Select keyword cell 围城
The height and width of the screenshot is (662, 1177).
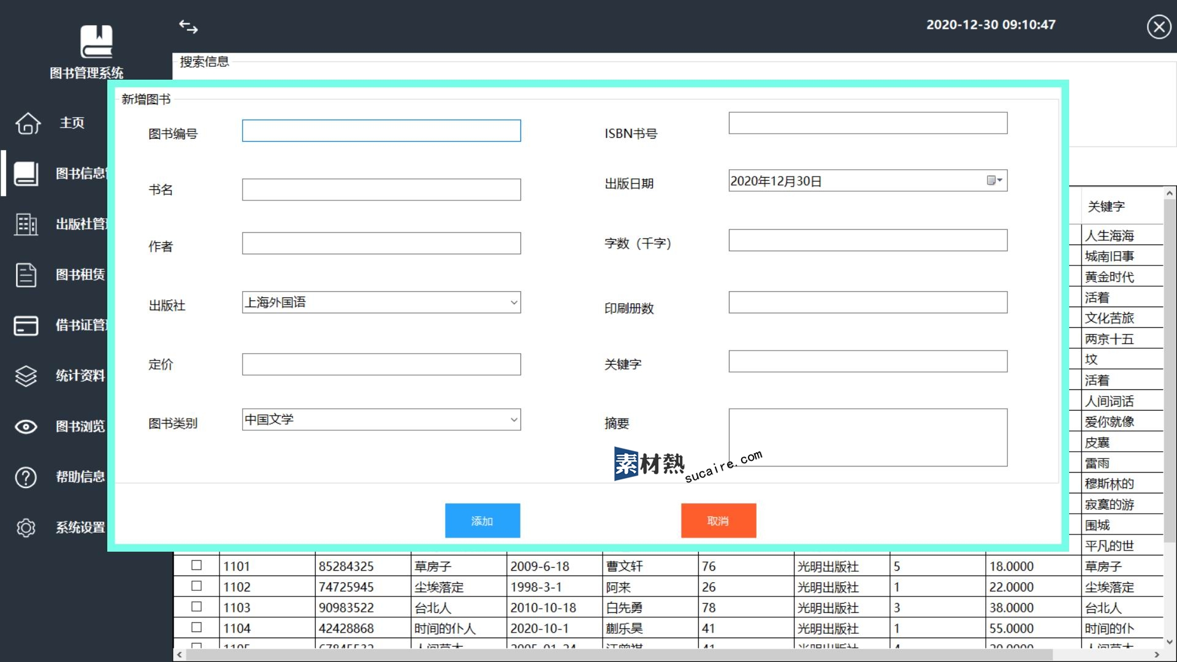(1122, 525)
